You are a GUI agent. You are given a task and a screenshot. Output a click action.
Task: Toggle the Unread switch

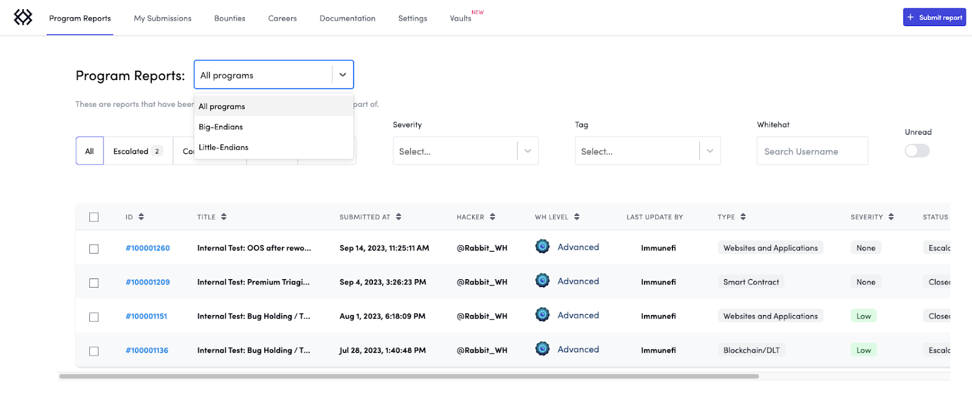(x=917, y=150)
